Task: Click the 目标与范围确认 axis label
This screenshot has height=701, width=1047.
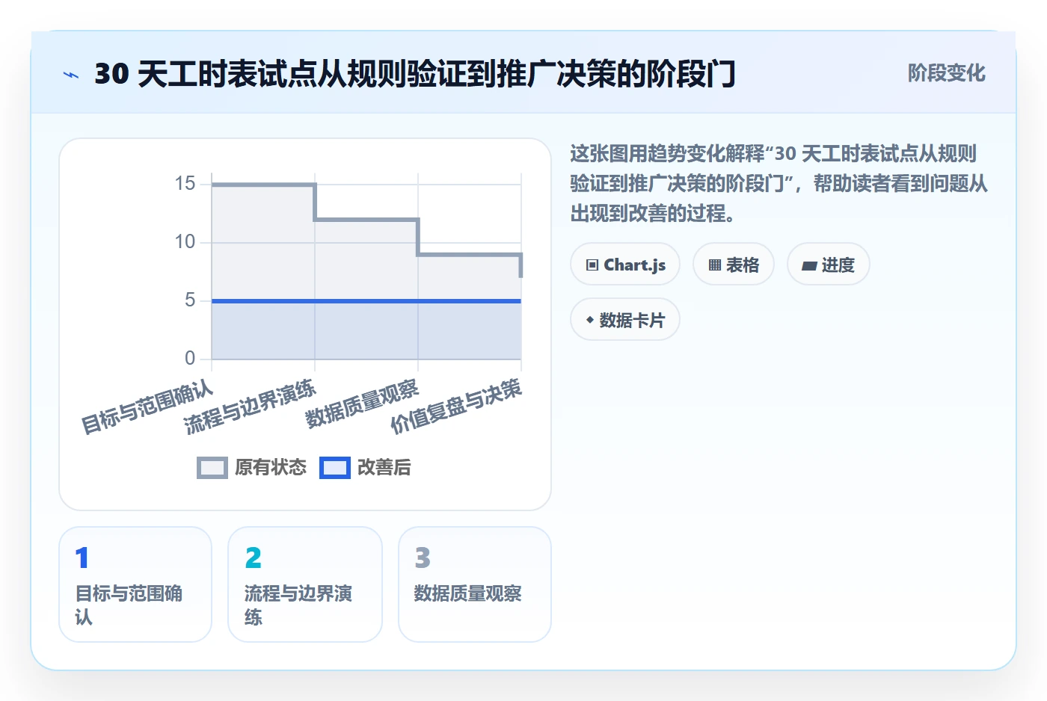Action: (x=147, y=408)
